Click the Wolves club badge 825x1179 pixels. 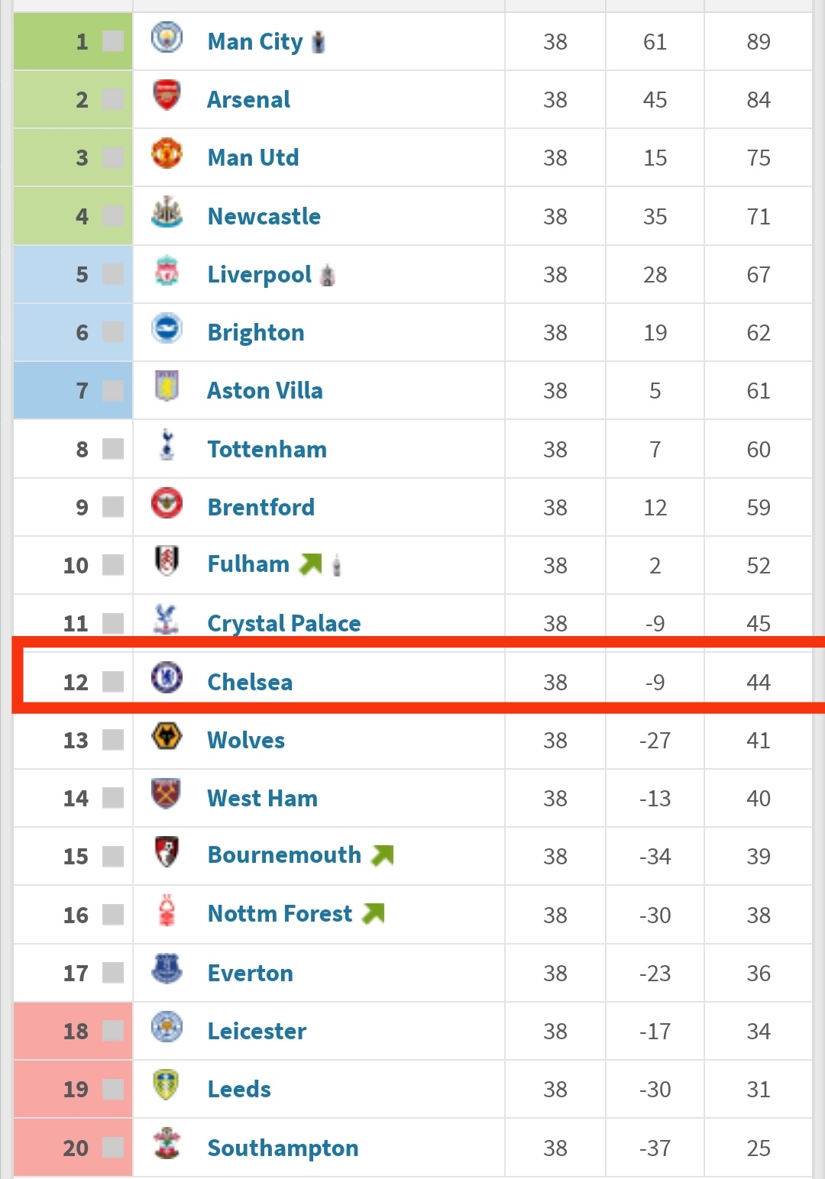click(x=167, y=736)
